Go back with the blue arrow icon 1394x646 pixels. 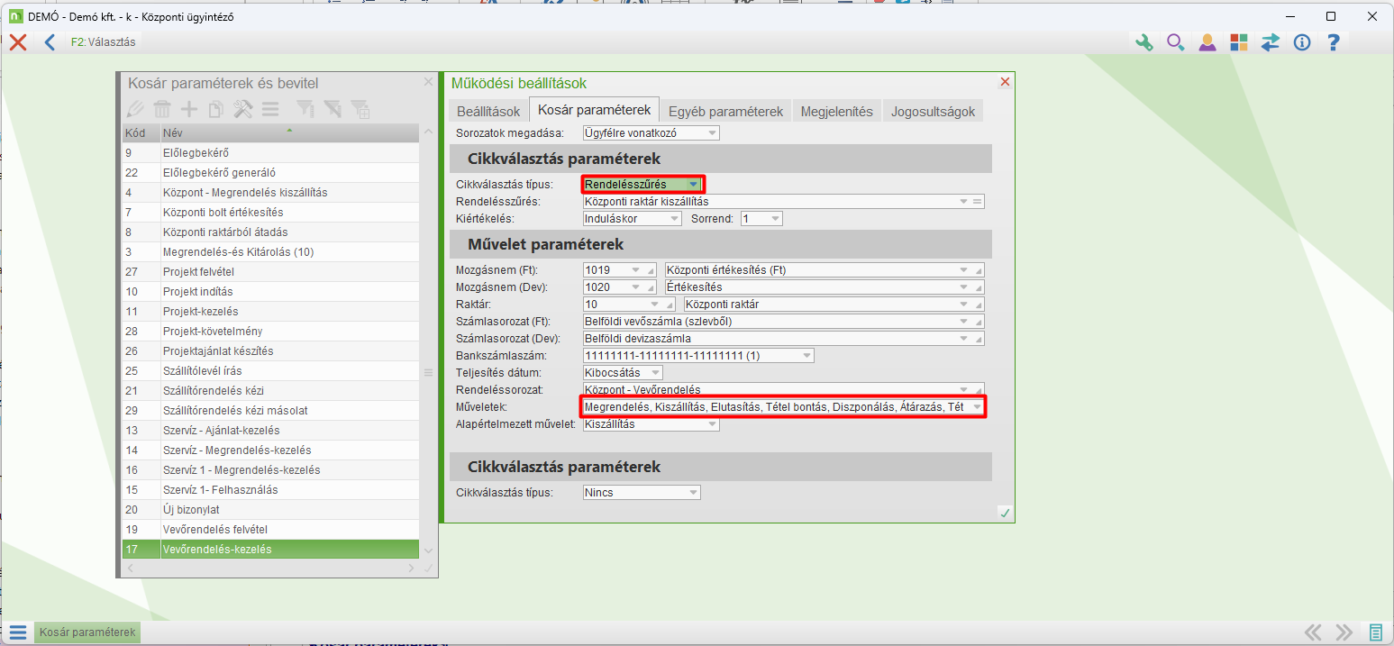[50, 41]
